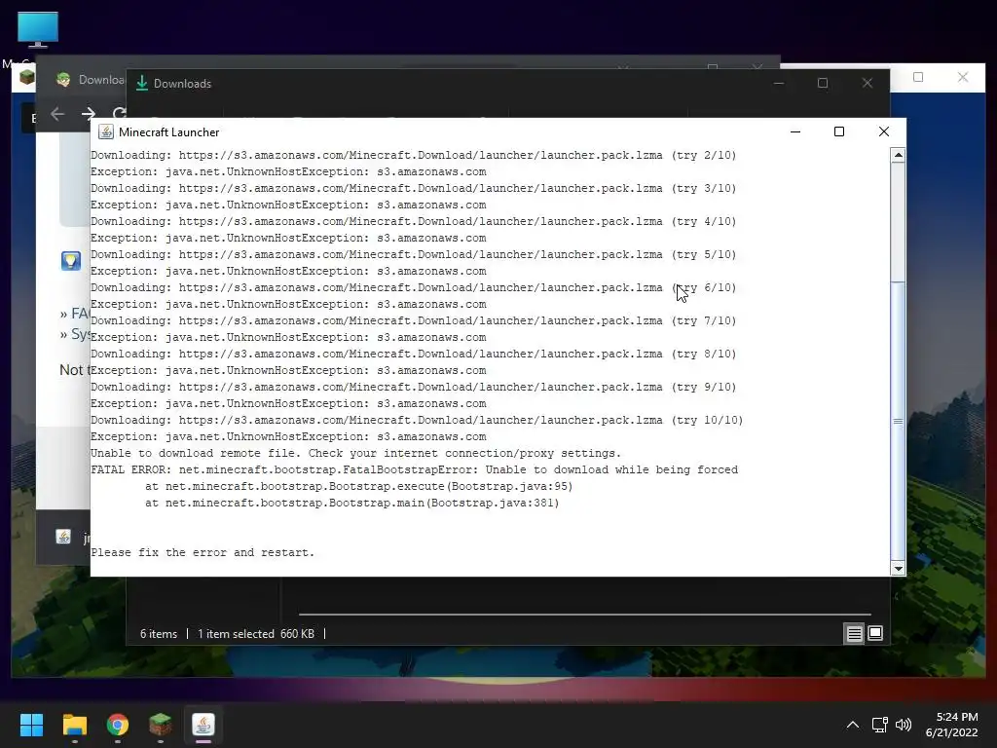Close the Downloads explorer window
Screen dimensions: 997x748
click(868, 84)
